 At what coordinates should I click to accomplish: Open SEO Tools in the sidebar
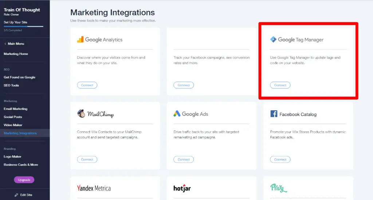pos(11,85)
